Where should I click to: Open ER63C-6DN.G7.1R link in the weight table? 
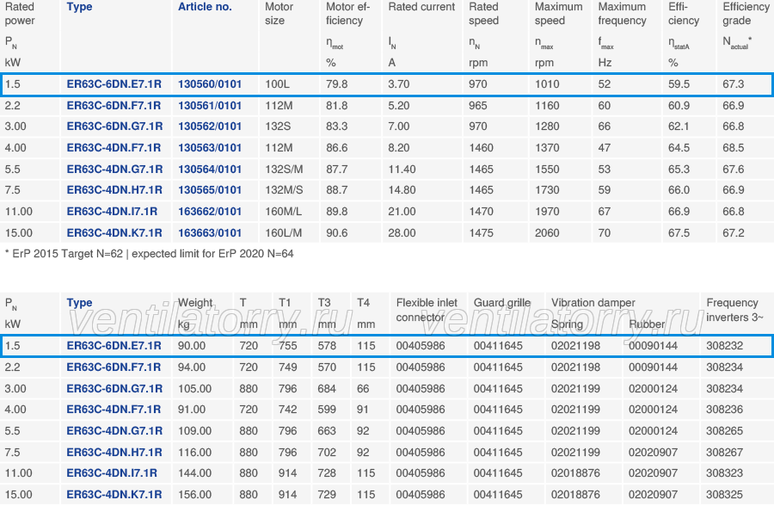click(114, 388)
